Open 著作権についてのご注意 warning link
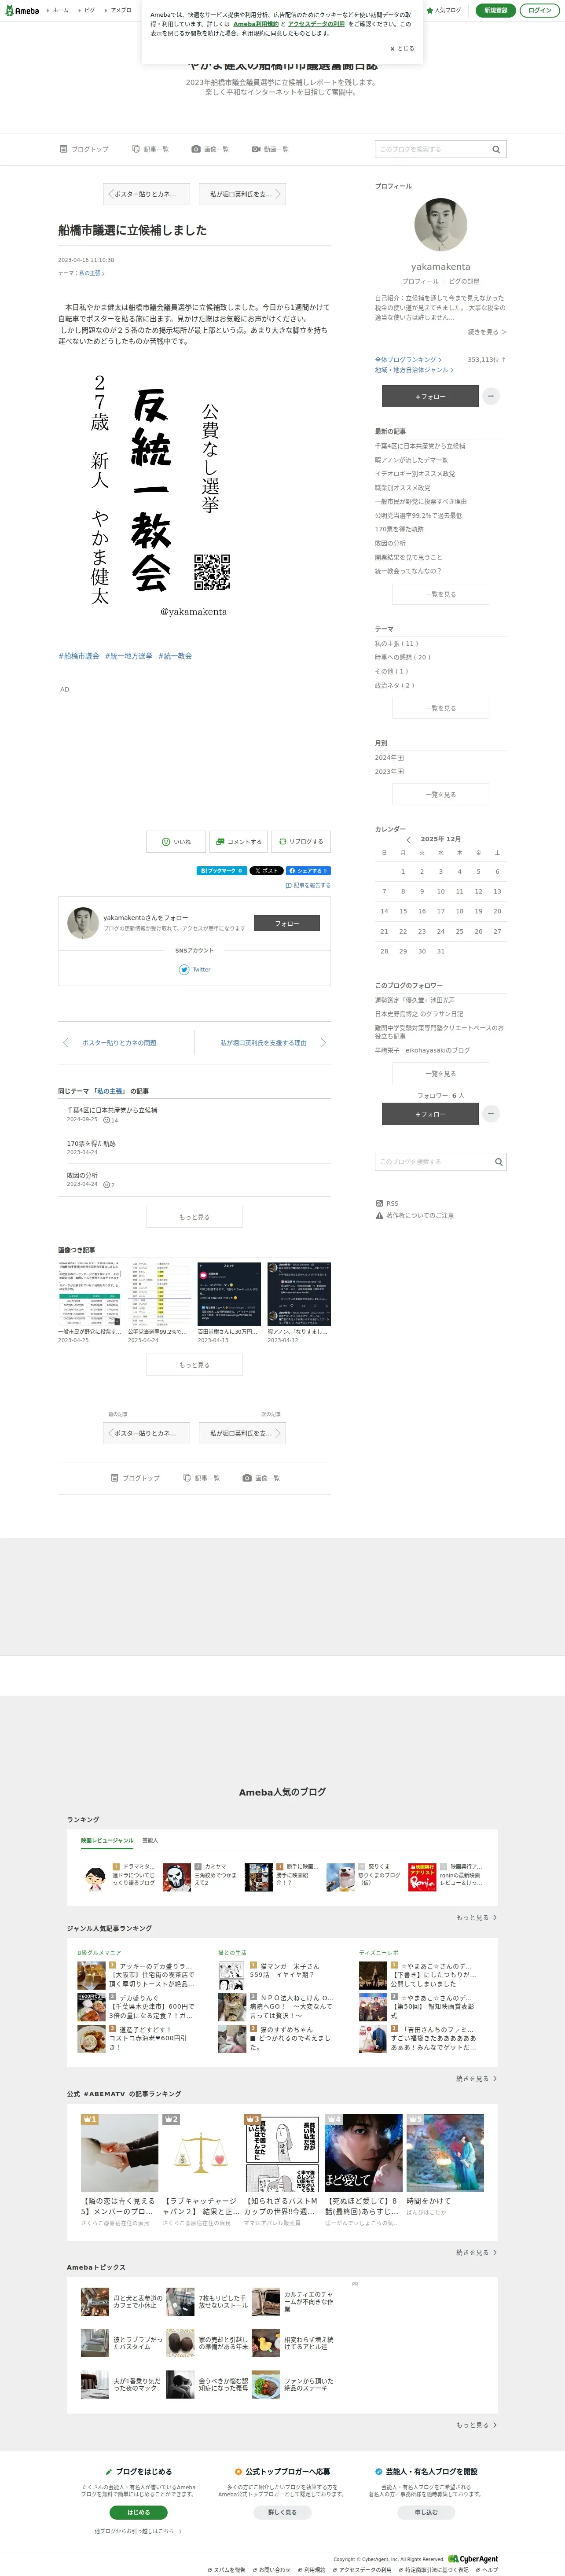The height and width of the screenshot is (2576, 565). 415,1216
